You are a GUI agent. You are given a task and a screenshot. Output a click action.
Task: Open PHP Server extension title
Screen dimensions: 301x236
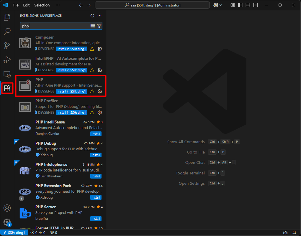point(45,207)
